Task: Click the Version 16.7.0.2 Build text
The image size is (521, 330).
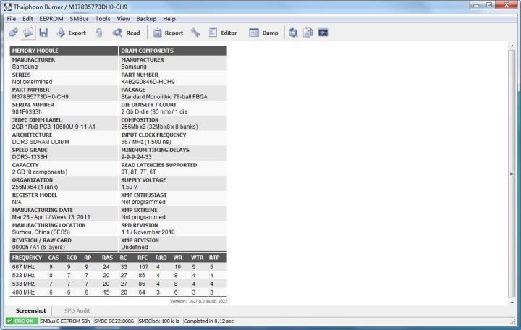Action: pyautogui.click(x=199, y=301)
